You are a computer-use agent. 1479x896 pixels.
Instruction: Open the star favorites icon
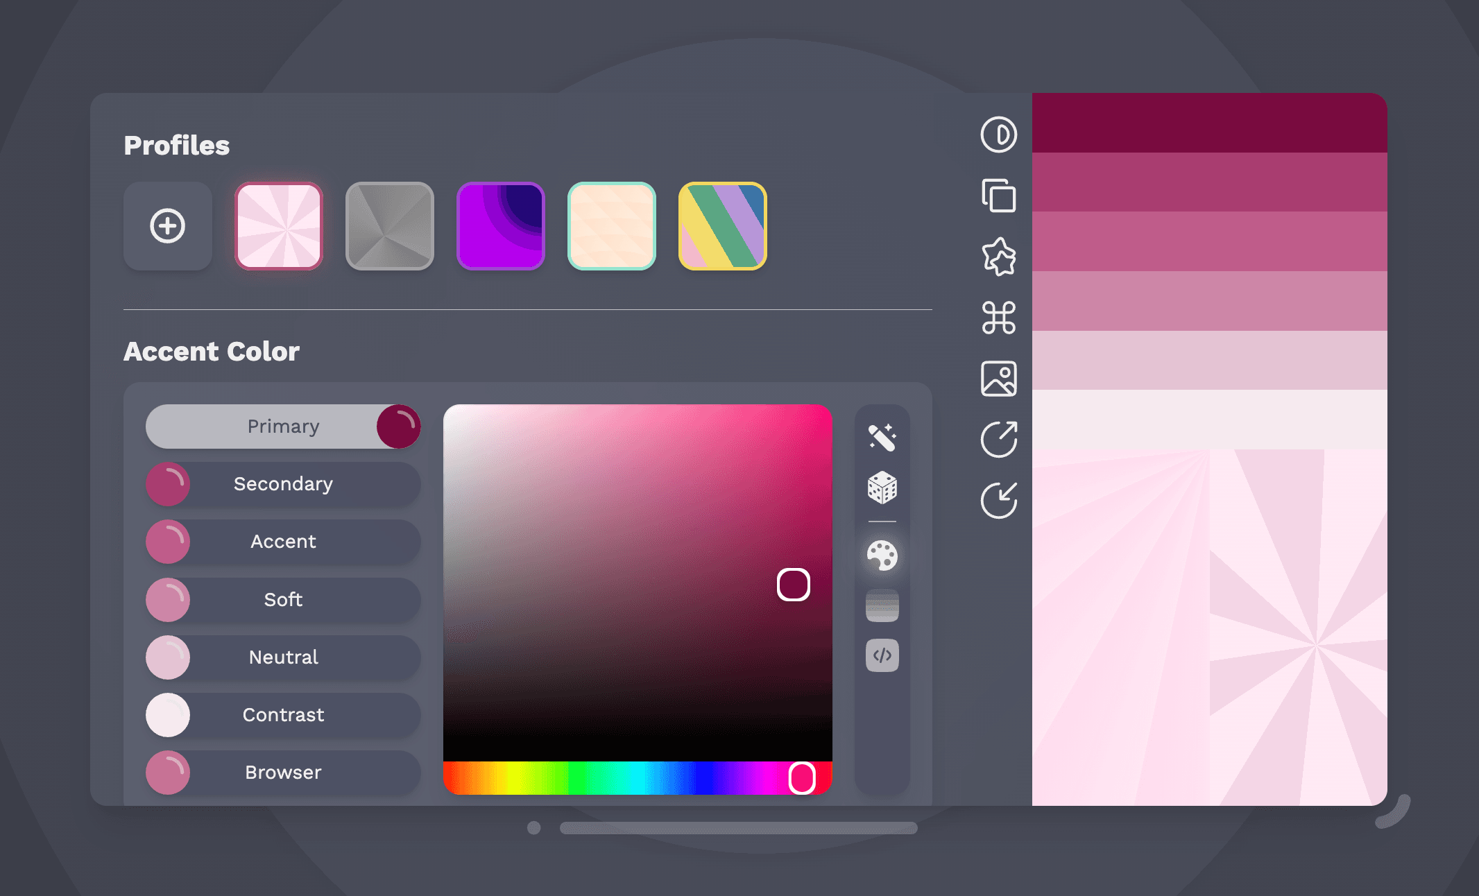coord(998,257)
